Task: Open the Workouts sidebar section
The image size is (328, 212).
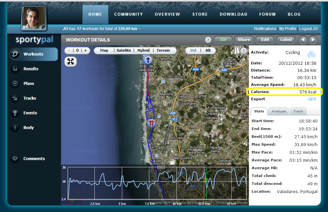Action: (x=34, y=54)
